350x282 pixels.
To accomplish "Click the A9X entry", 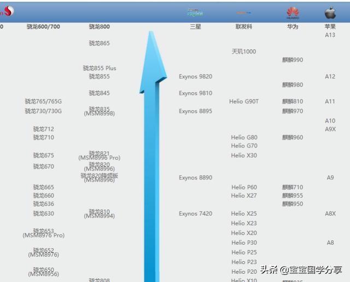I will pos(330,129).
